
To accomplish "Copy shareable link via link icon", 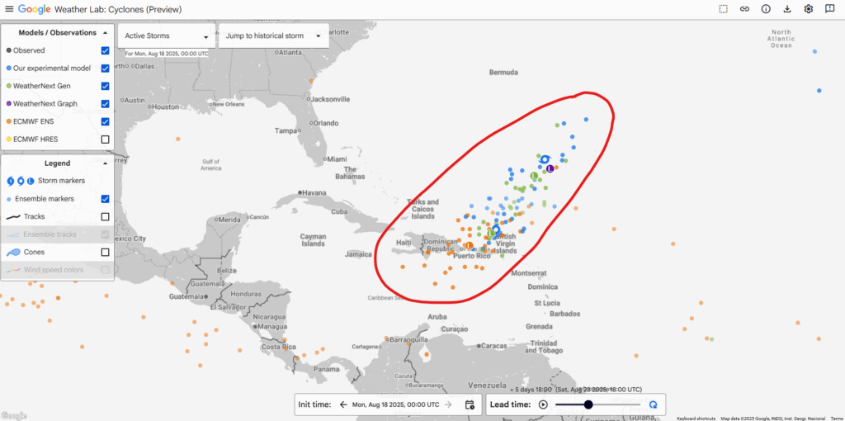I will [745, 9].
